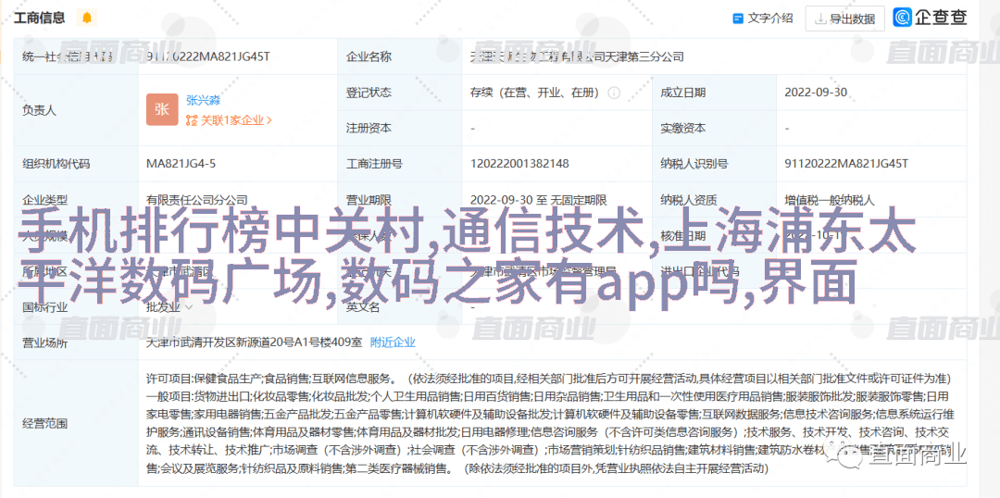Image resolution: width=1000 pixels, height=498 pixels.
Task: Click the orange 张 avatar
Action: pos(162,109)
